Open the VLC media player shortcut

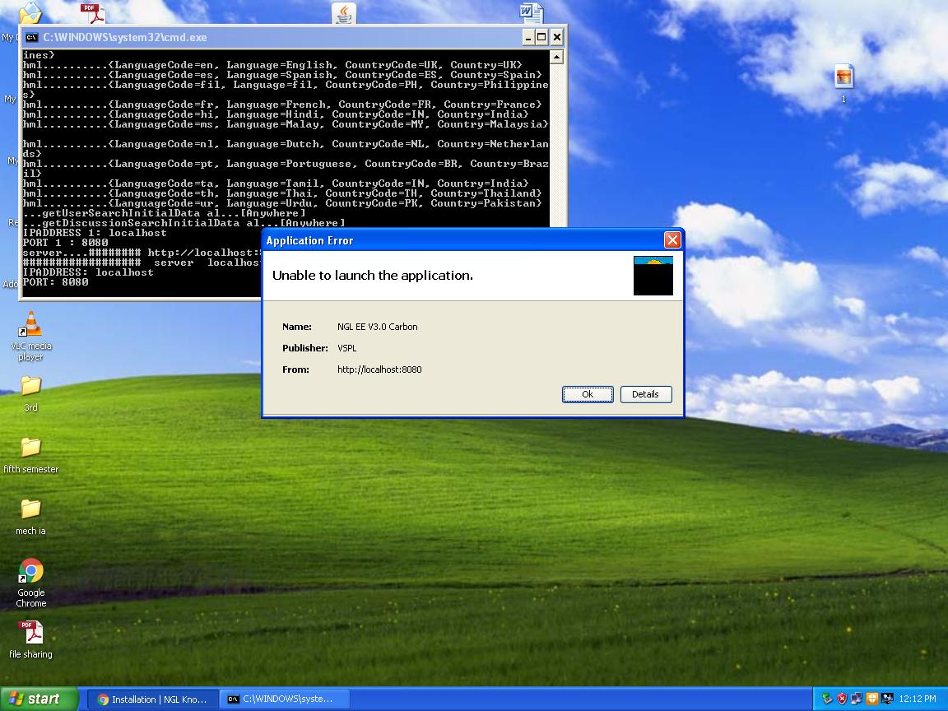click(31, 326)
